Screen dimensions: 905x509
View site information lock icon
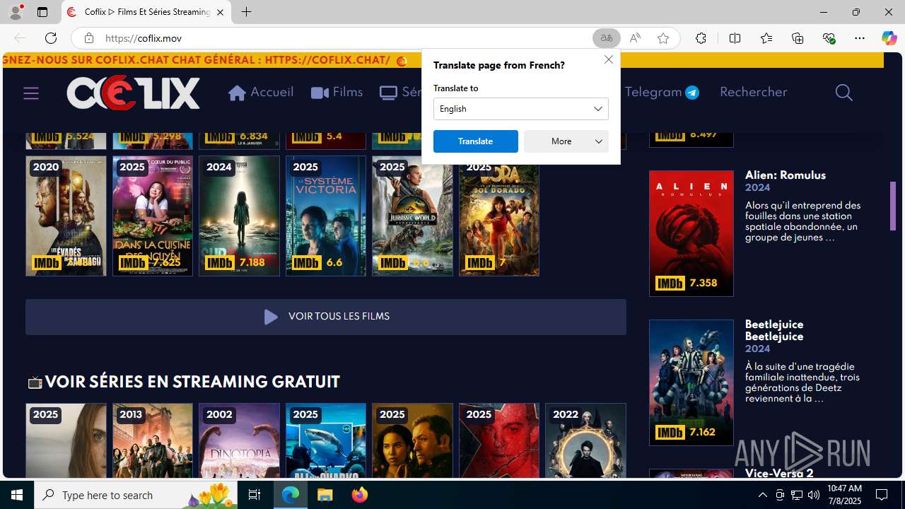click(88, 38)
